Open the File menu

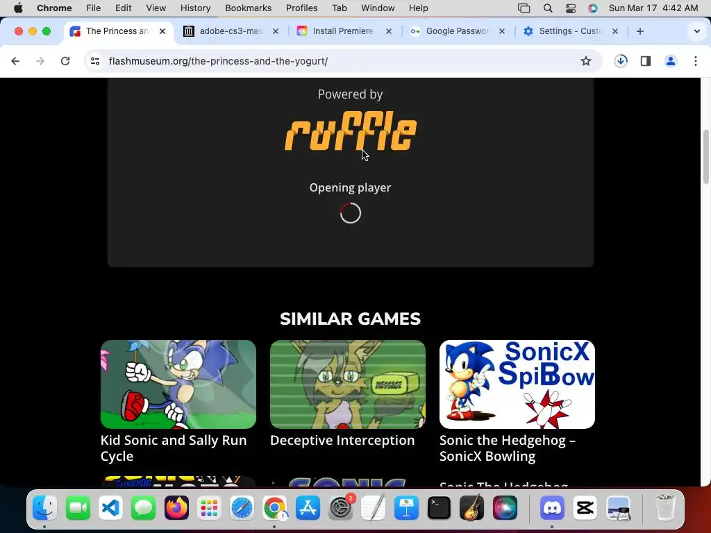point(94,8)
